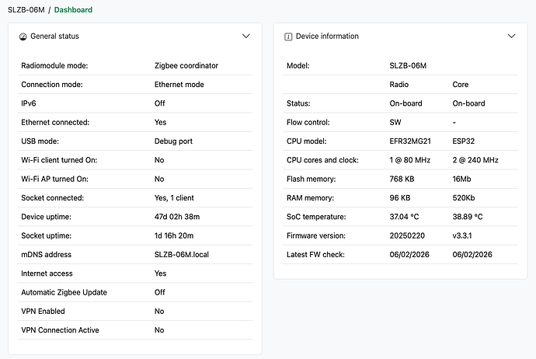
Task: Select device uptime 47d 02h 38m
Action: coord(177,217)
